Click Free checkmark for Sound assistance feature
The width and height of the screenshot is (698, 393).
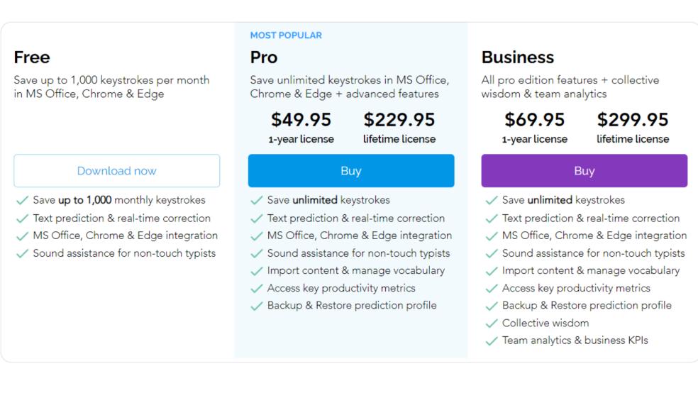22,253
